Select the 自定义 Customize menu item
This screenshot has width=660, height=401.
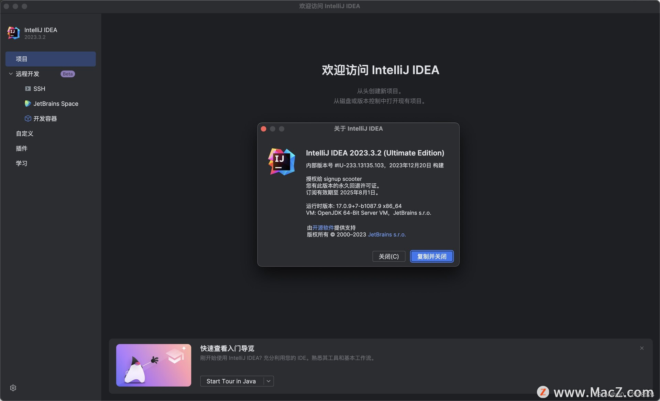24,133
